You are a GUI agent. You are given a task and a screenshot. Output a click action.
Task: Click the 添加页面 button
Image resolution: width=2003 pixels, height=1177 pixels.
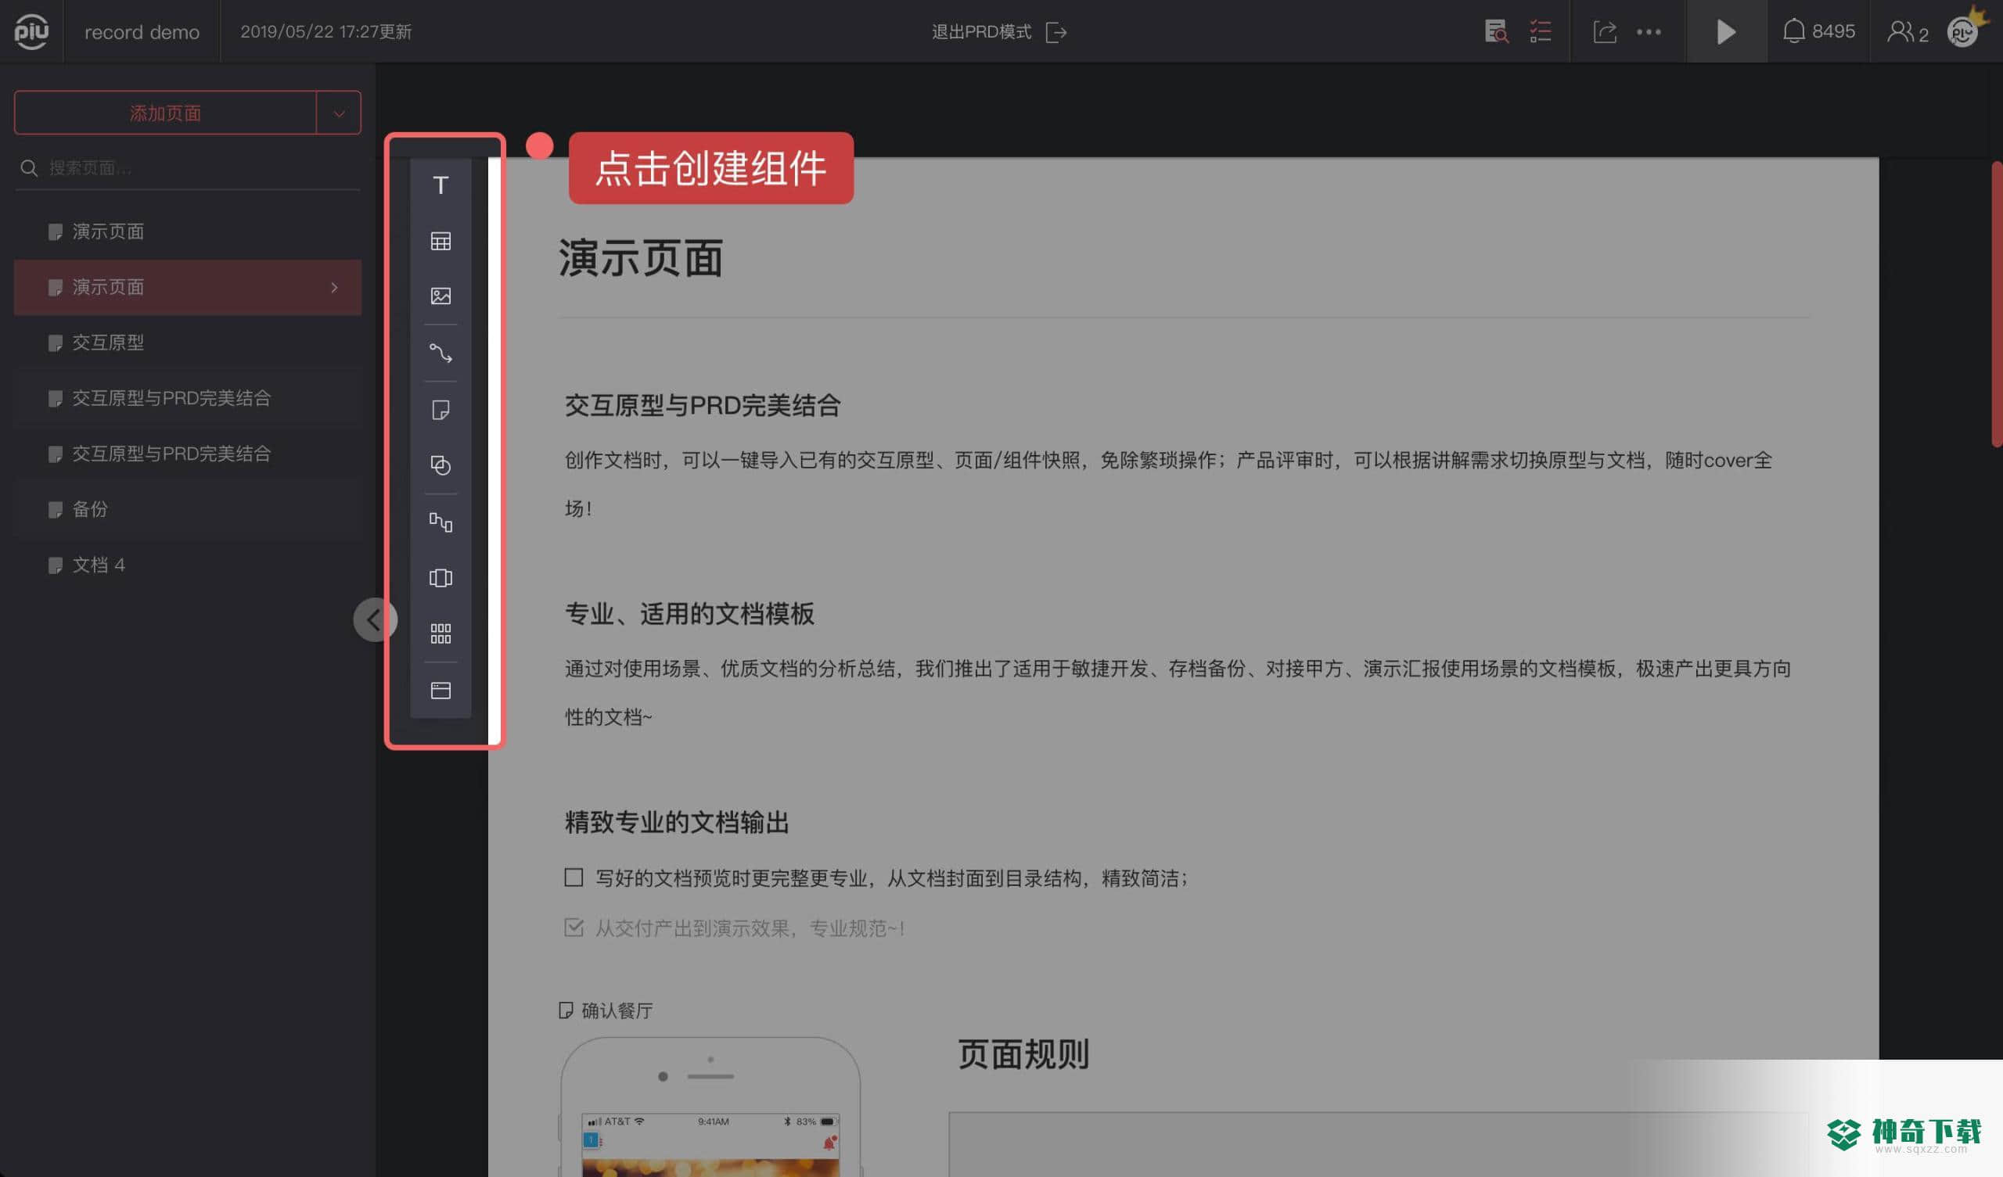165,113
